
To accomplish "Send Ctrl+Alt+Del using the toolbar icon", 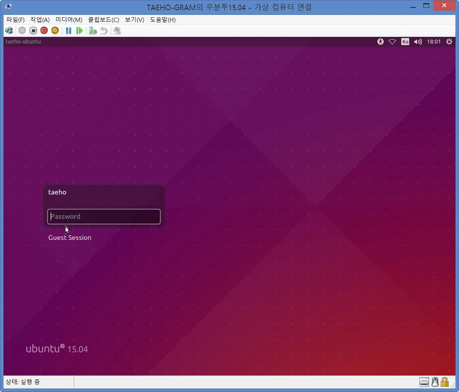I will click(9, 31).
